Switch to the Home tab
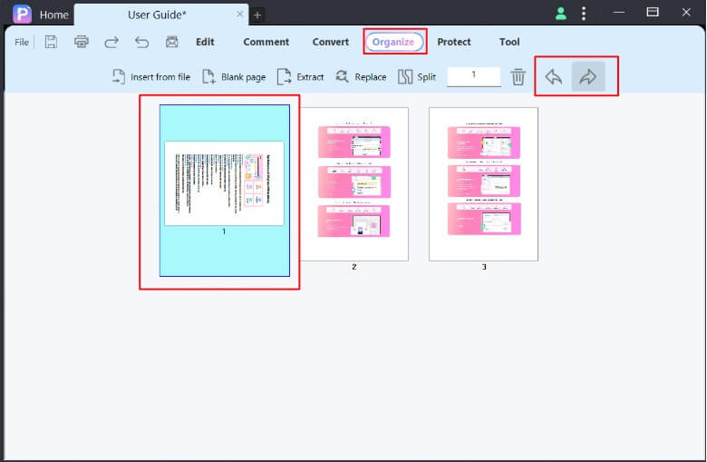 53,15
